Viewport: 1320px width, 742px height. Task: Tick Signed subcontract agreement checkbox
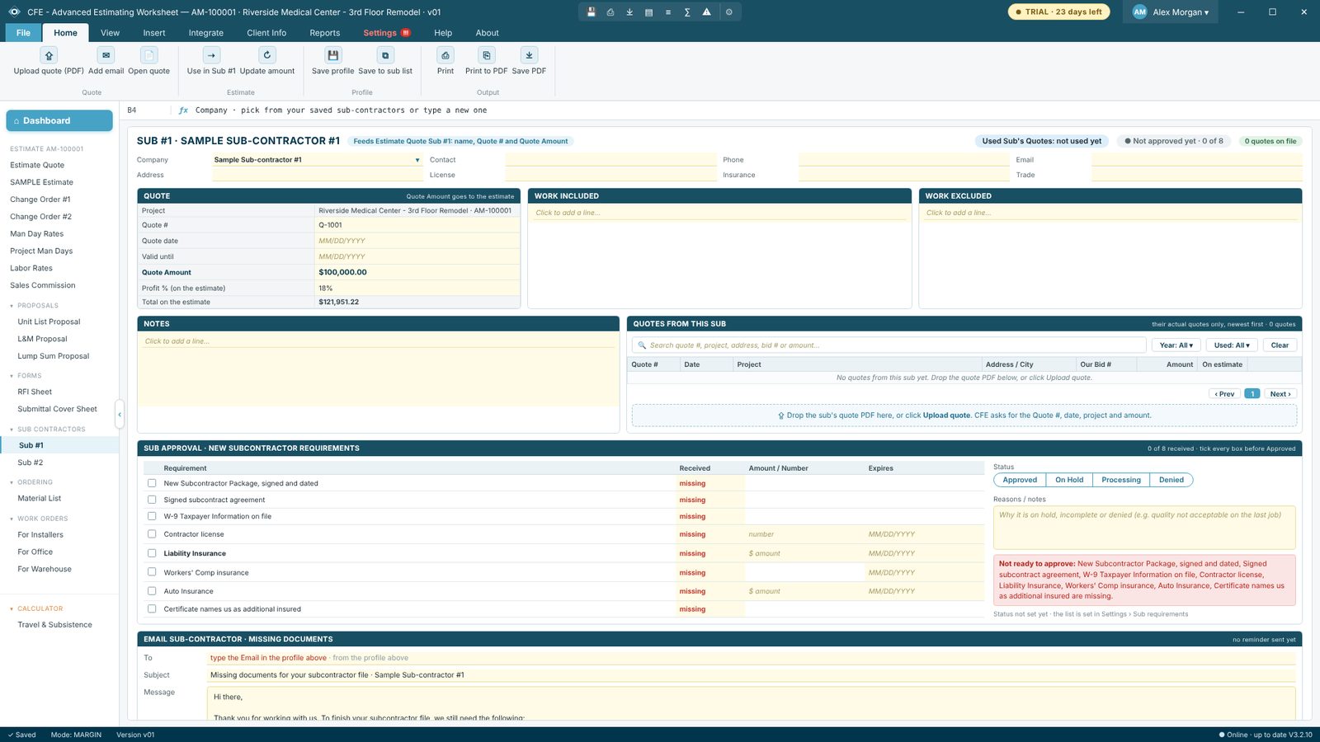point(152,500)
